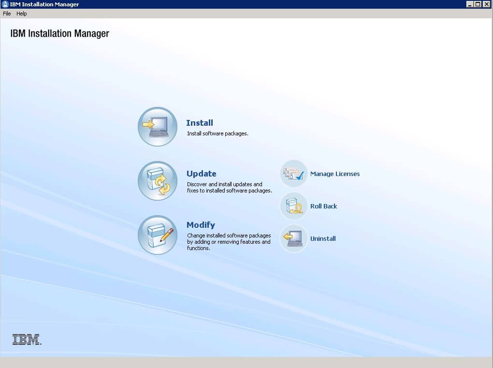Click the Install computer icon
493x368 pixels.
(x=158, y=126)
